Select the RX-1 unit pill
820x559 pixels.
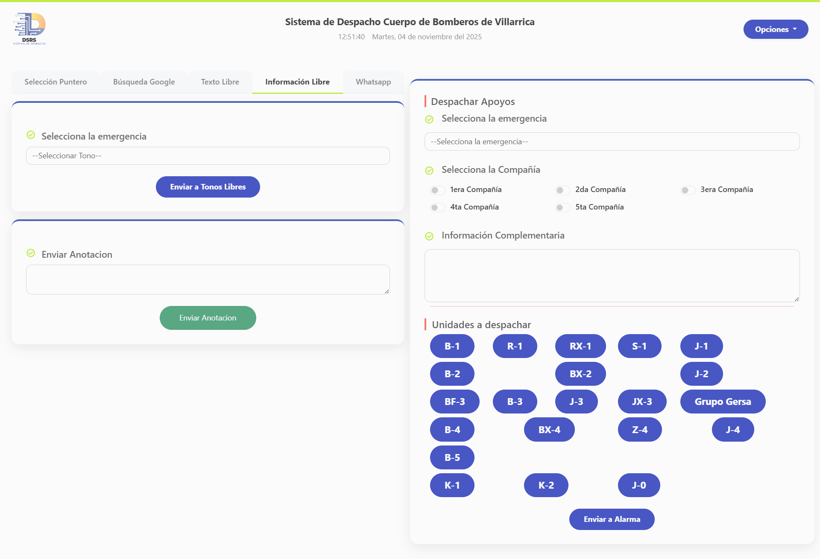(x=580, y=346)
